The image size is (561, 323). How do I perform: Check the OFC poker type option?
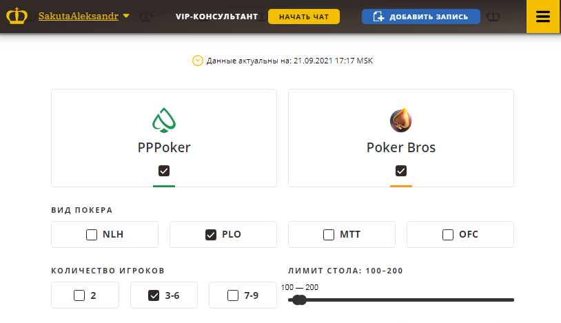click(448, 235)
